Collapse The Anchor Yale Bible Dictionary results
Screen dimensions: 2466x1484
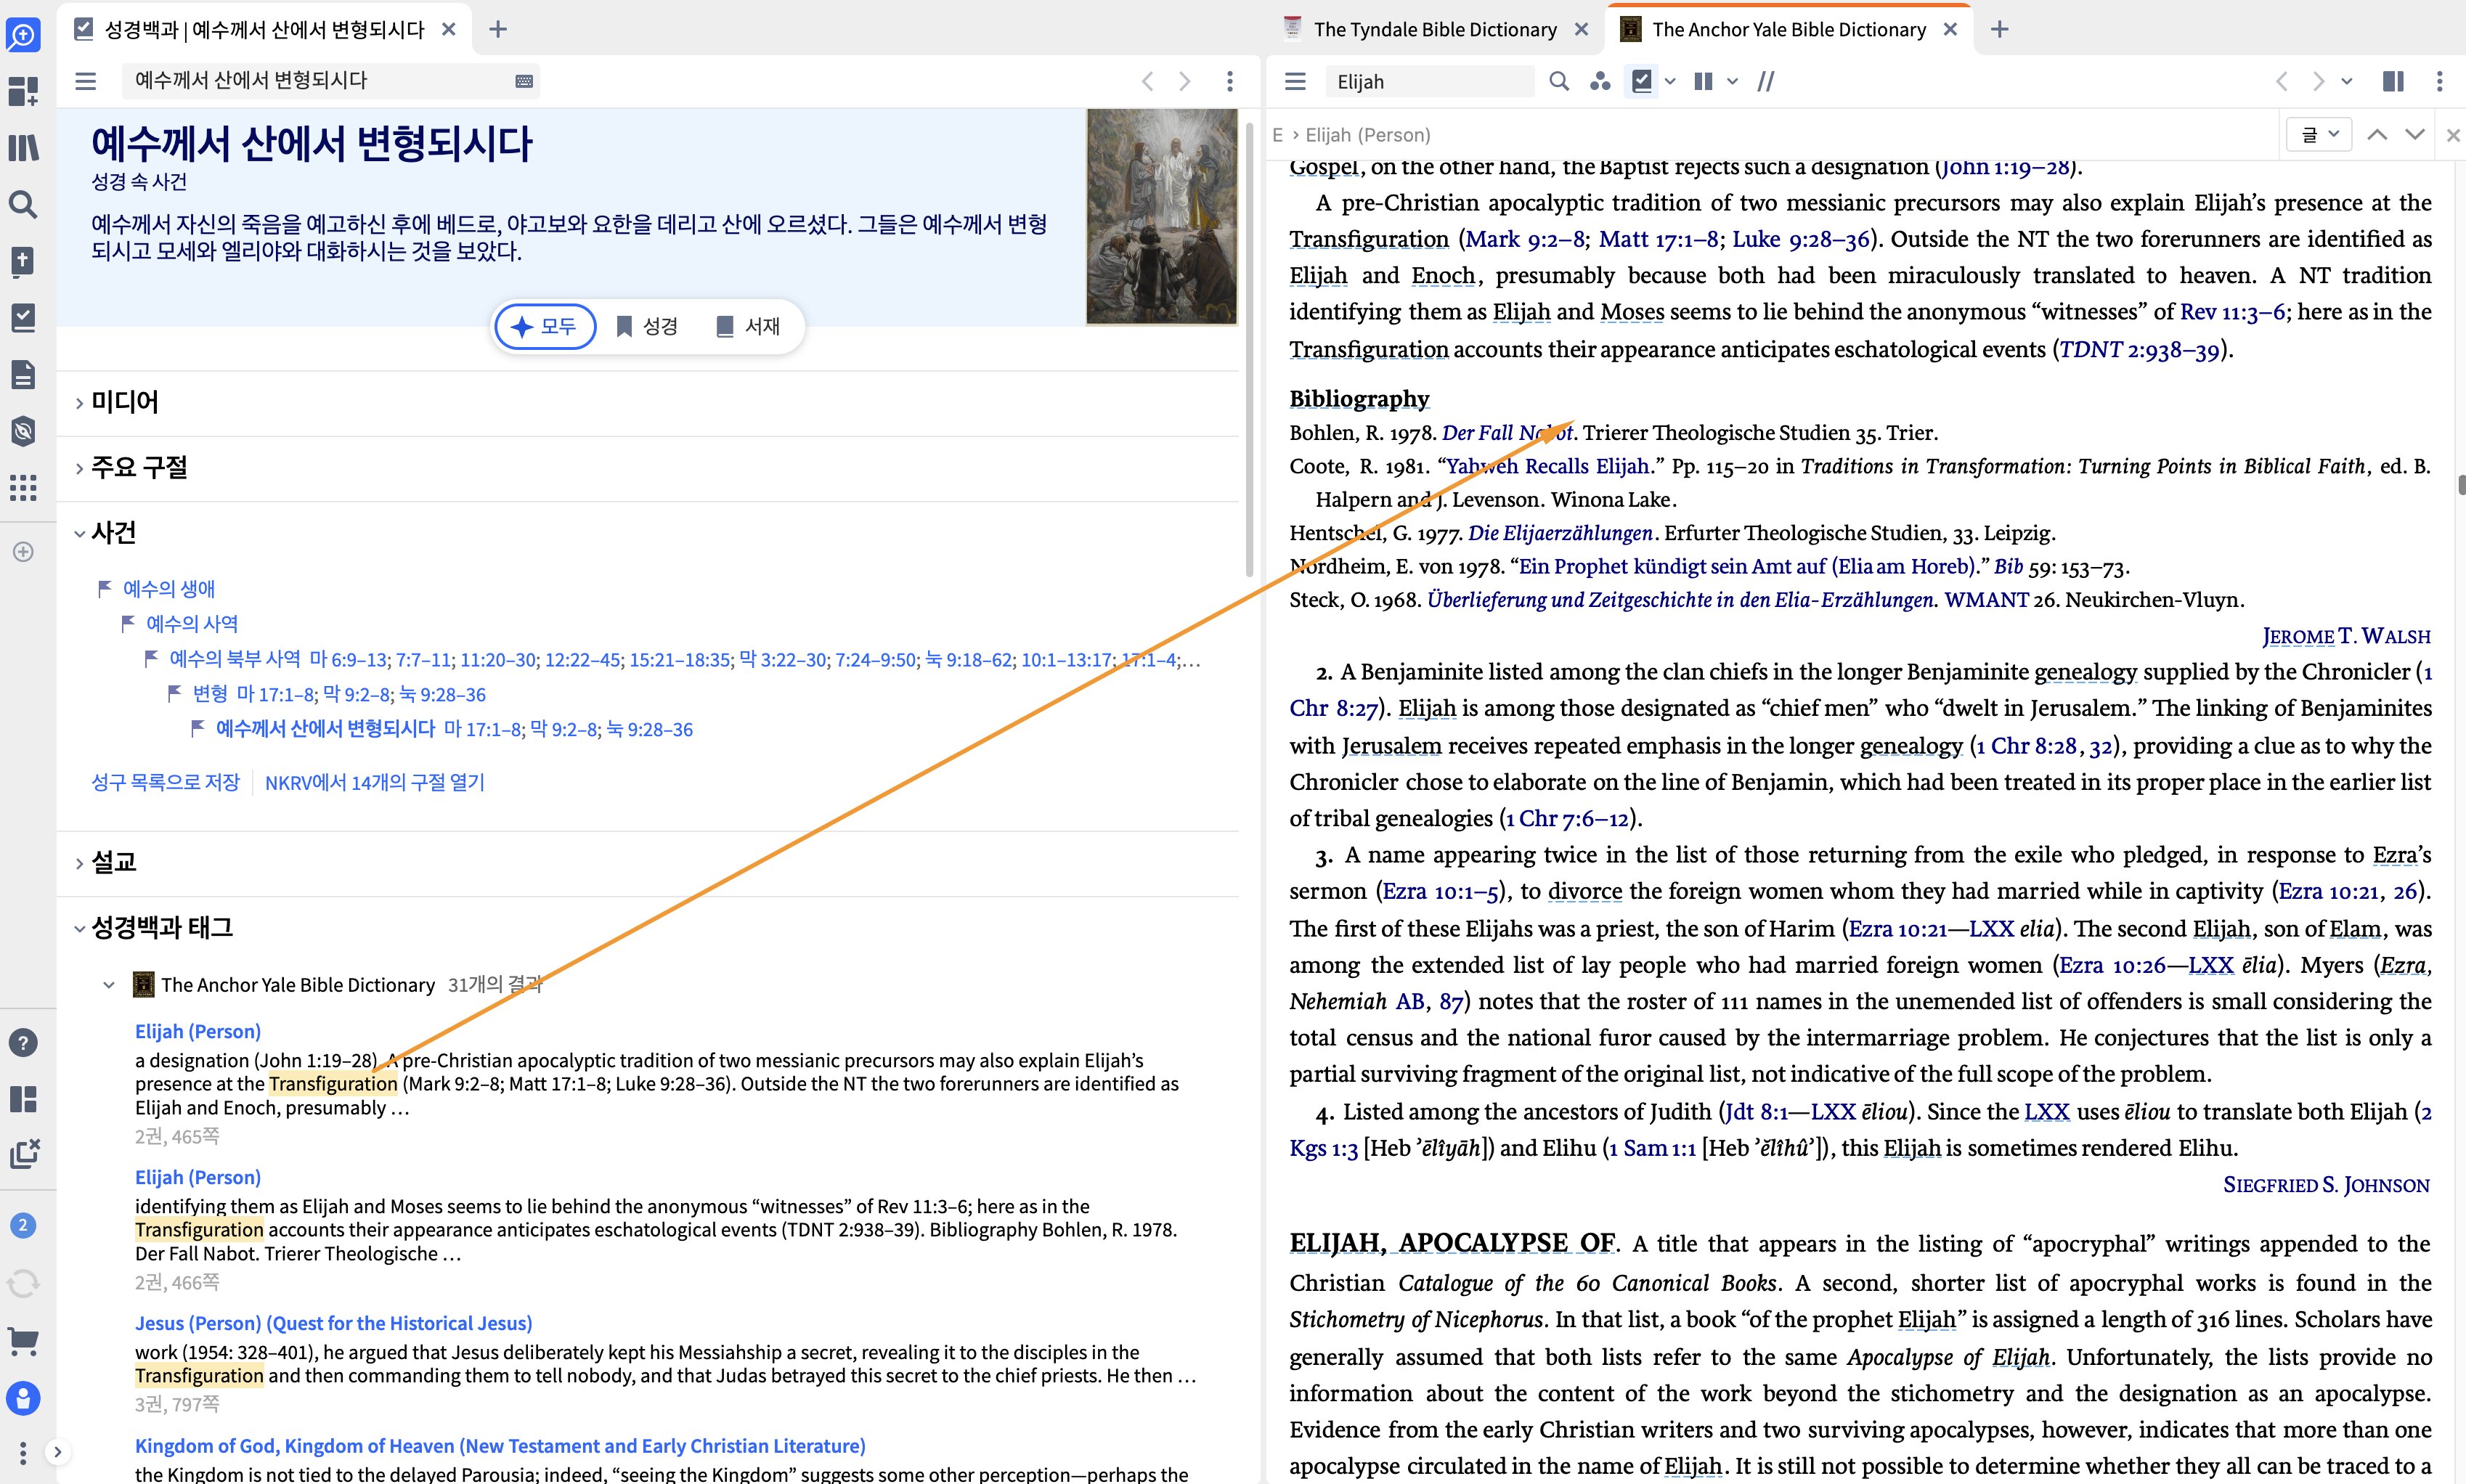[x=109, y=985]
